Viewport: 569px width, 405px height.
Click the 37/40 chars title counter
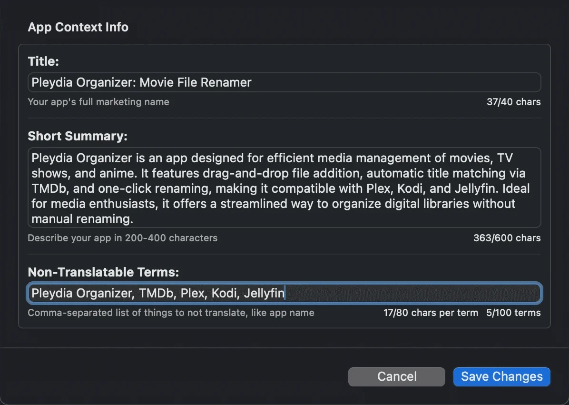click(x=513, y=102)
